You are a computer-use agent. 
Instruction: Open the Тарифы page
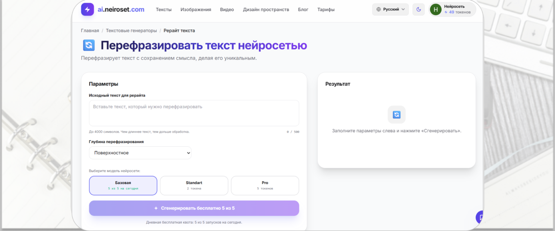pyautogui.click(x=326, y=9)
